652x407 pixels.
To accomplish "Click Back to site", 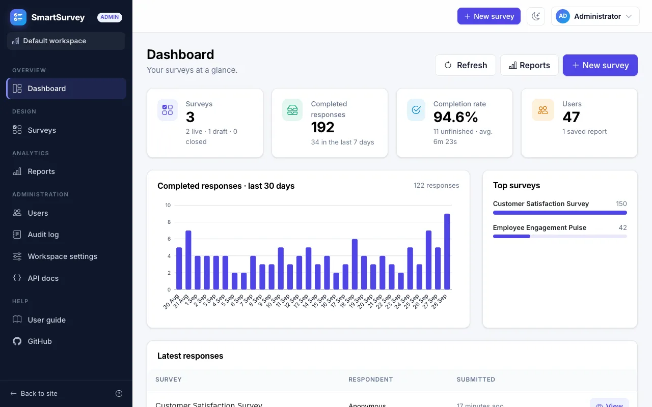I will pos(34,393).
